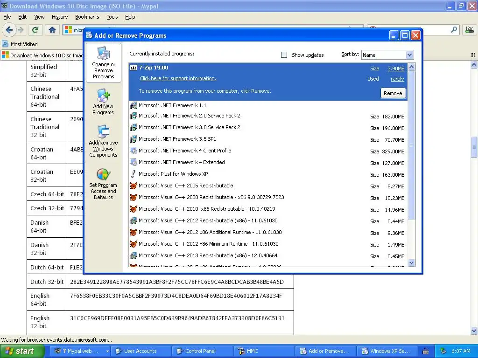Open Set Program Access and Defaults icon

click(x=103, y=184)
